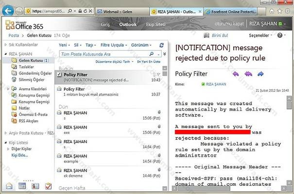Toggle En Yeni En Üstte sort order
294x194 pixels.
[x=149, y=62]
